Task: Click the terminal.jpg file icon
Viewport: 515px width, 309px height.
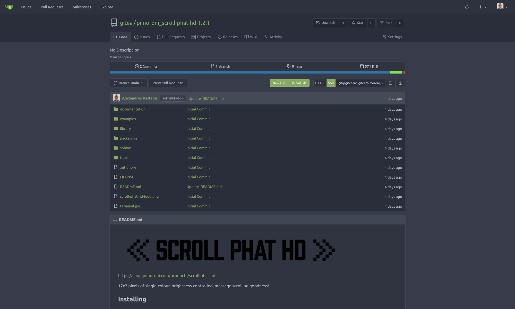Action: pos(116,206)
